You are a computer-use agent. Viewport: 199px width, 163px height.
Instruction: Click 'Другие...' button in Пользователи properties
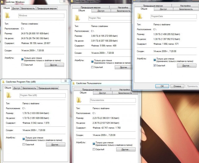(x=126, y=149)
